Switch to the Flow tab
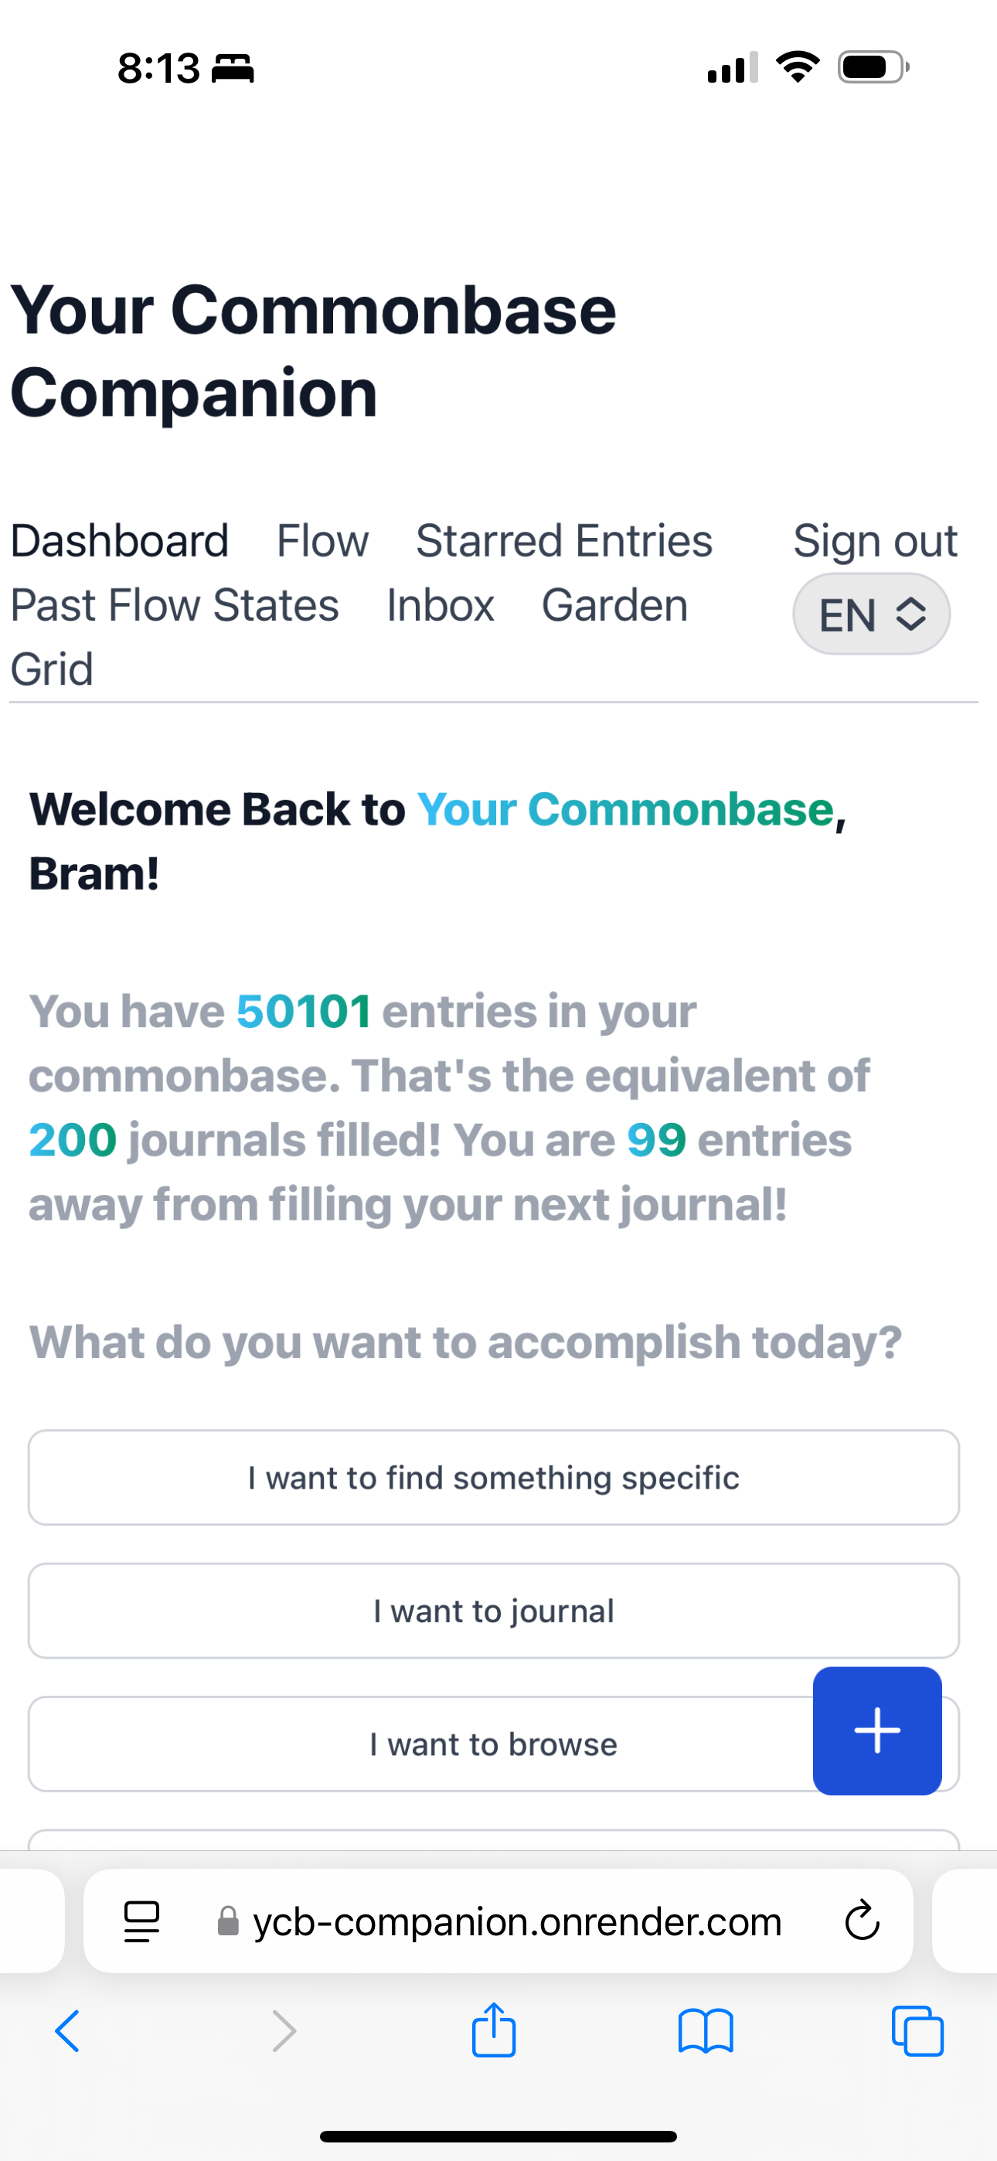997x2161 pixels. click(x=322, y=540)
